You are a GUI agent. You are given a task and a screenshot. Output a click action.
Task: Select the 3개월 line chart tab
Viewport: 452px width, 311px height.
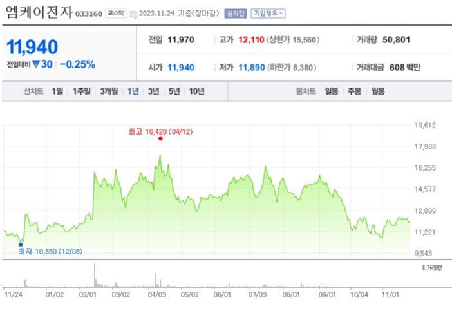109,91
